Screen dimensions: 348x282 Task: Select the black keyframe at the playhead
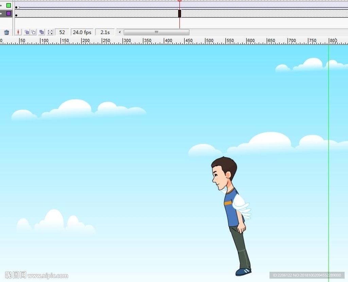179,13
